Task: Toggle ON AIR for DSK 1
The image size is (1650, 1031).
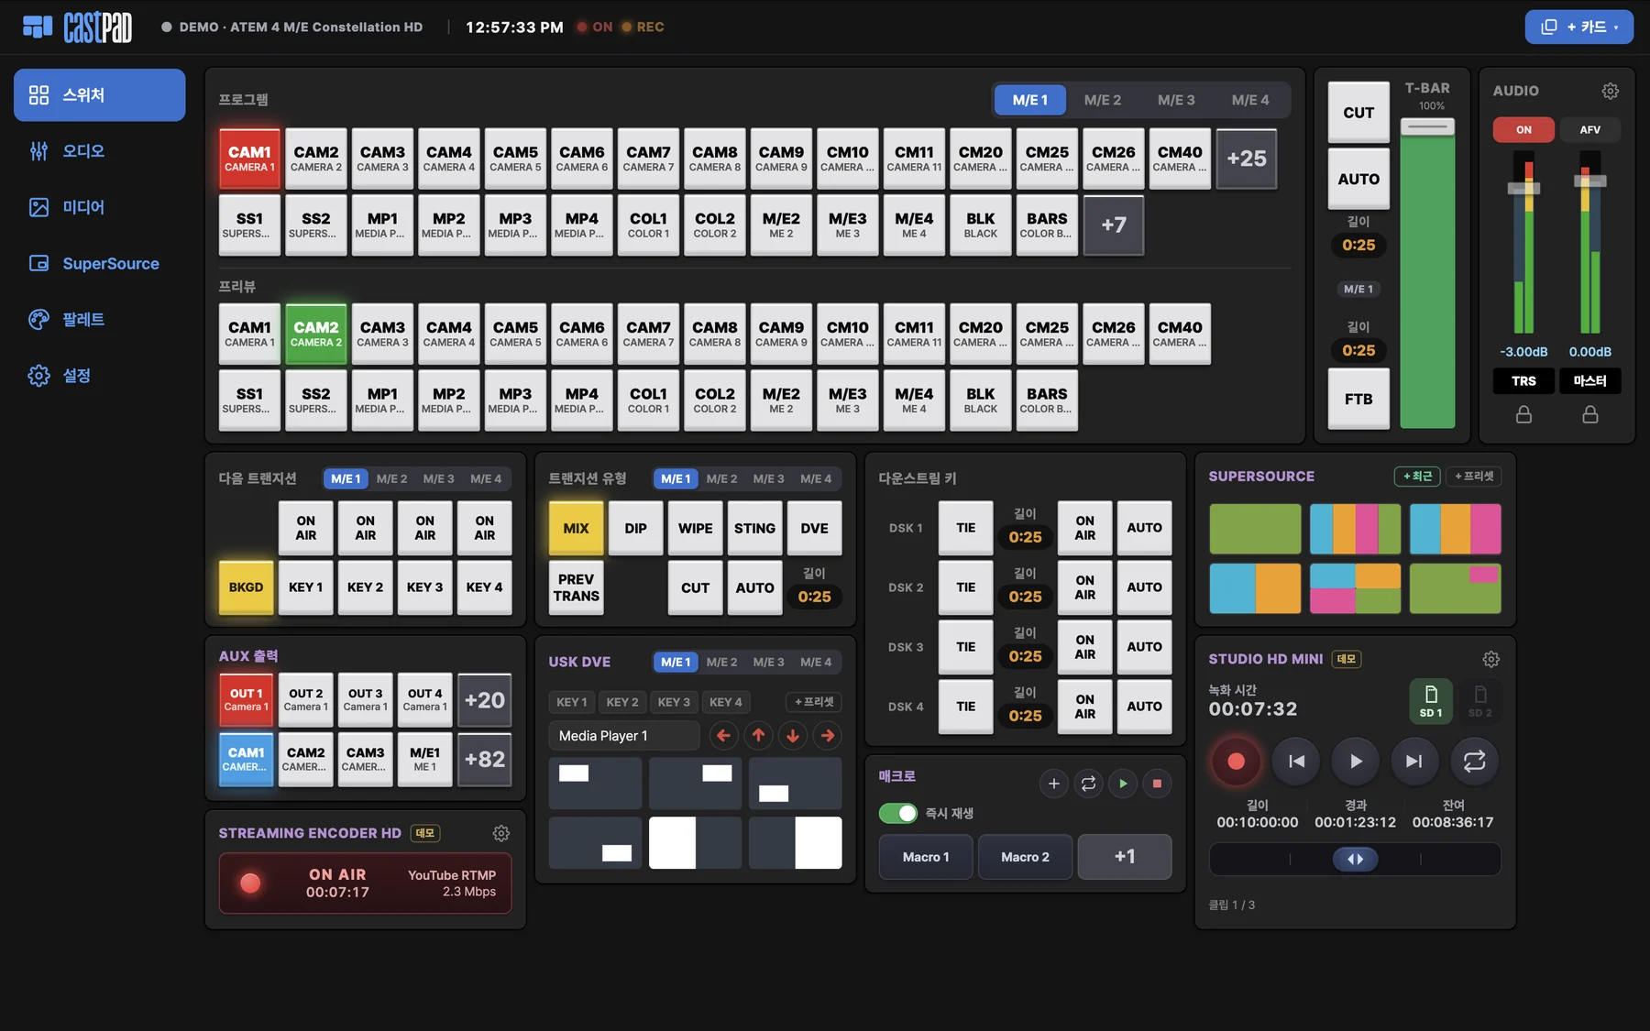Action: tap(1084, 528)
